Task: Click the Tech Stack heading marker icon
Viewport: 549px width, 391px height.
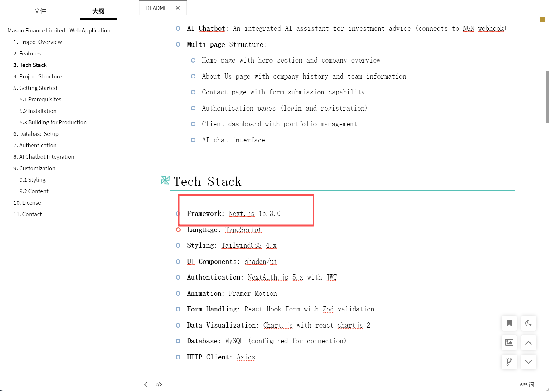Action: coord(165,180)
